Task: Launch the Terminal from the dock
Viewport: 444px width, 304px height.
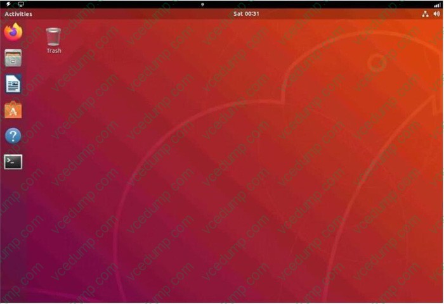Action: click(13, 161)
